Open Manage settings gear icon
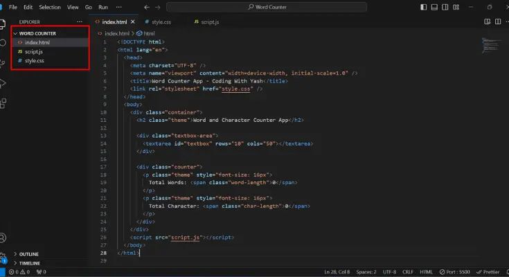The height and width of the screenshot is (277, 509). click(x=3, y=258)
